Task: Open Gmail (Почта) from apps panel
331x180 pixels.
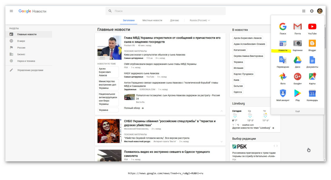Action: point(298,27)
